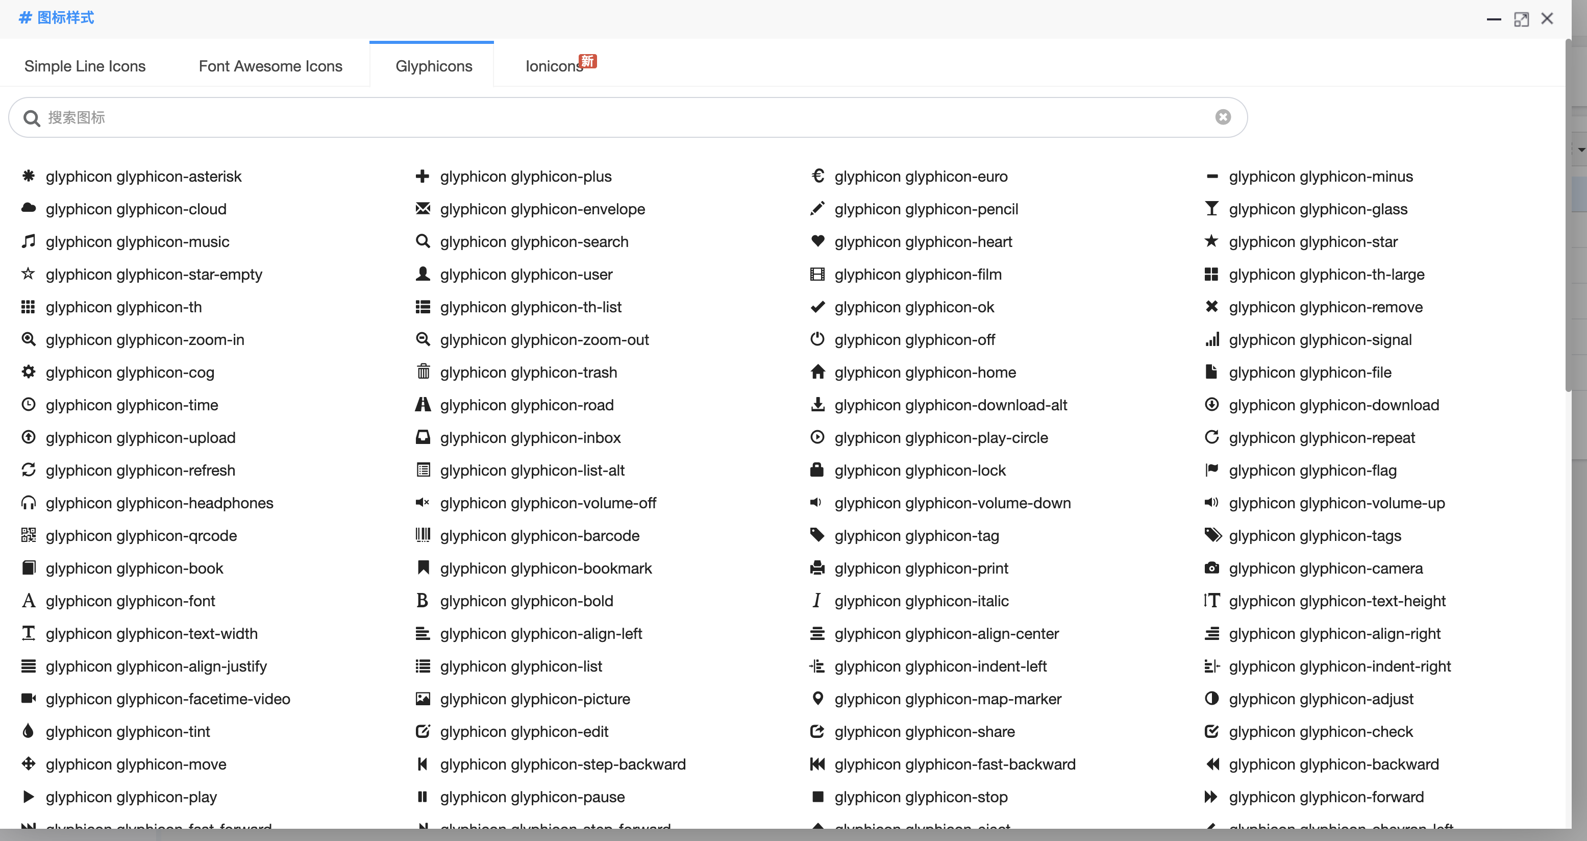1587x841 pixels.
Task: Pick the glyphicon-envelope icon
Action: pos(423,209)
